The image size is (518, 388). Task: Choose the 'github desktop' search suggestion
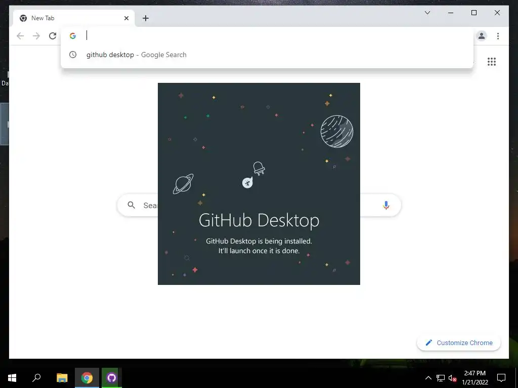(267, 55)
